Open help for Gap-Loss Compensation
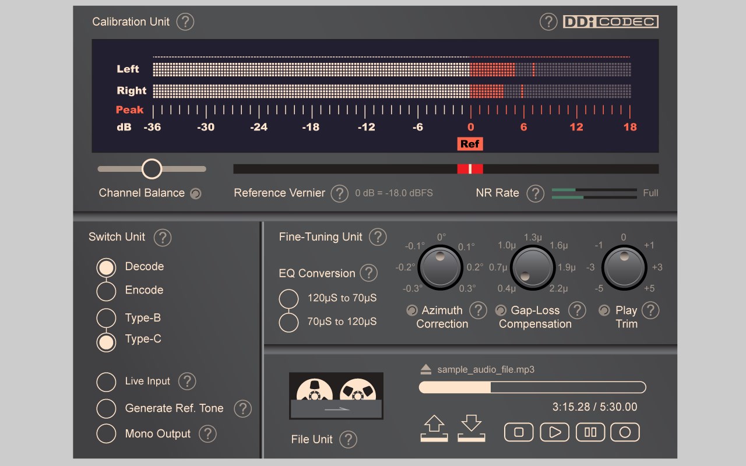This screenshot has height=466, width=746. pyautogui.click(x=577, y=310)
